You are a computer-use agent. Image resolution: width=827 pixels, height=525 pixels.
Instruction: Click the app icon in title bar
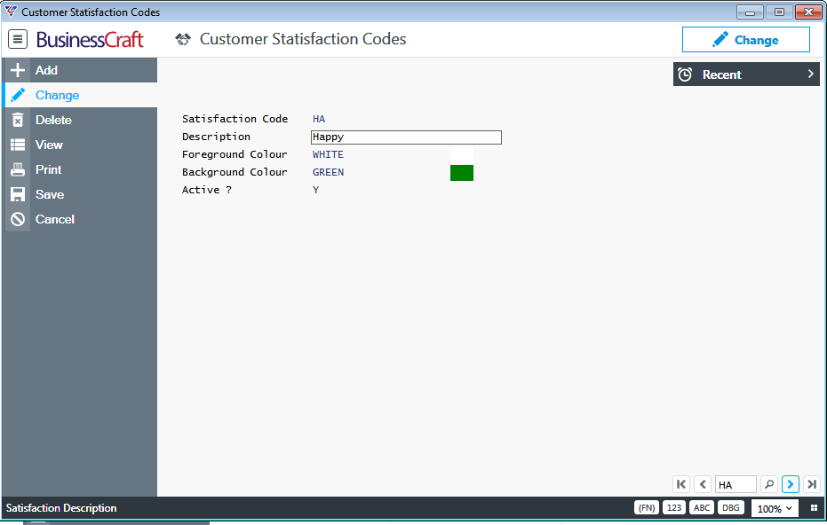tap(11, 11)
